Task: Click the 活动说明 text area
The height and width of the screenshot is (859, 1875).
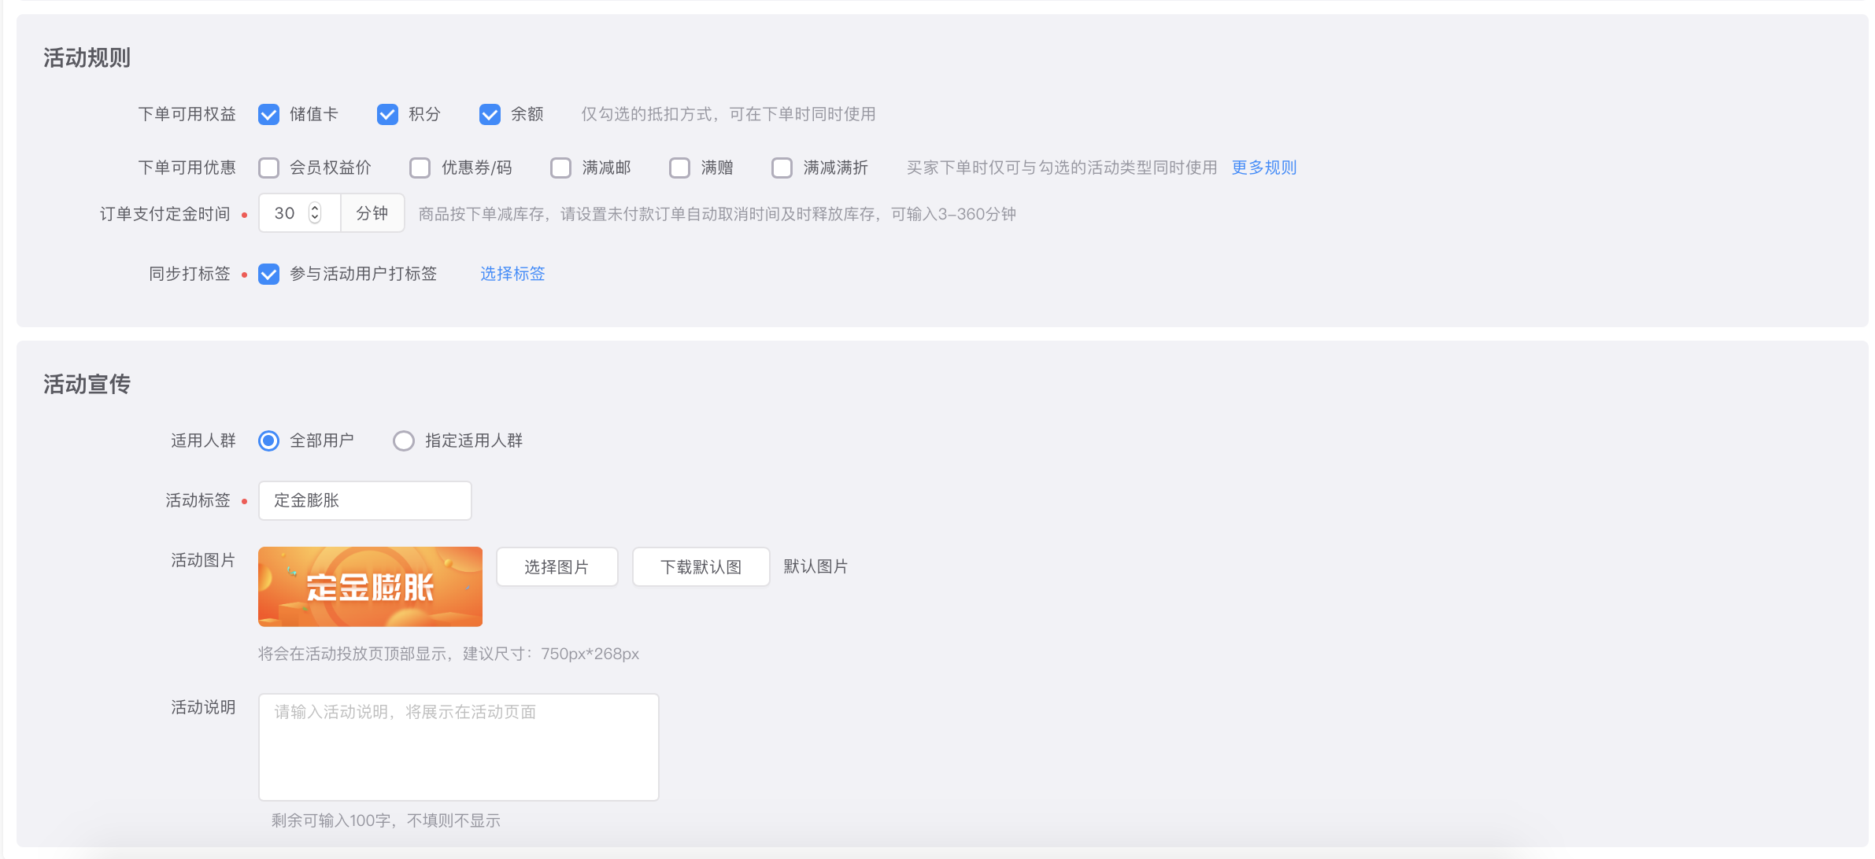Action: click(x=458, y=747)
